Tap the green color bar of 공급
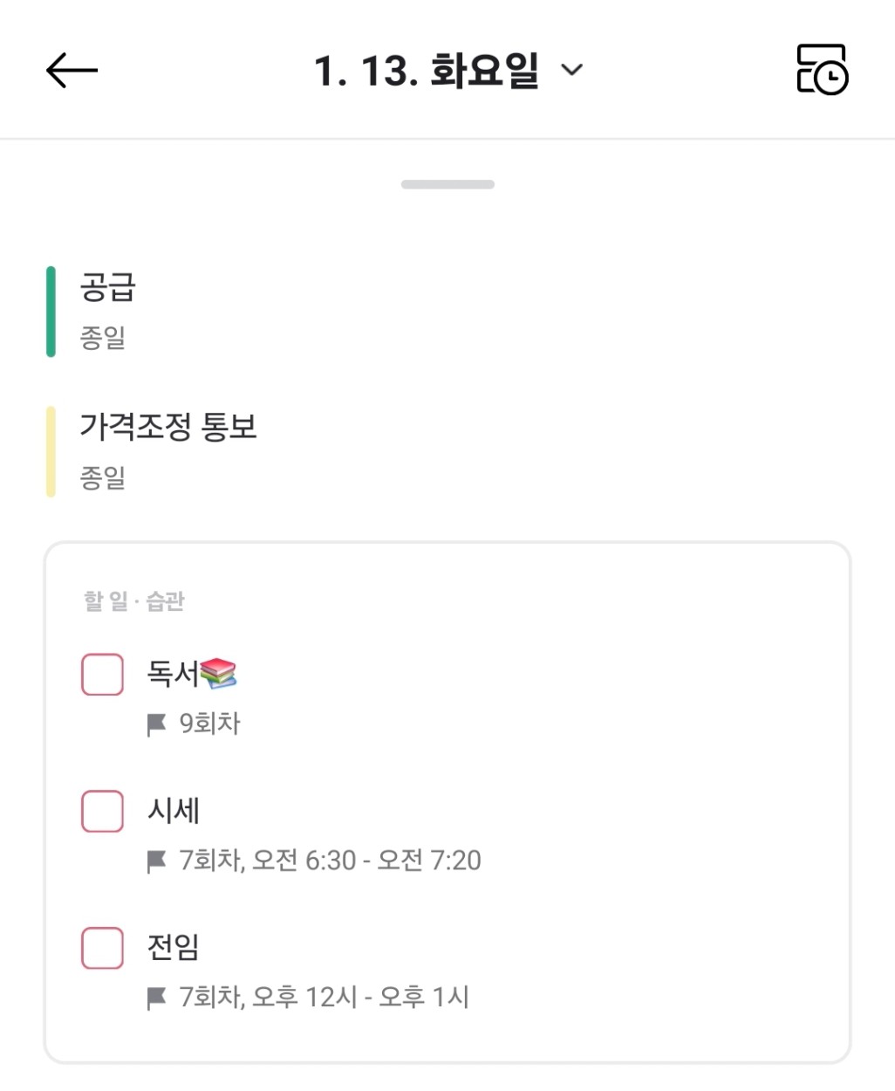This screenshot has height=1091, width=895. [51, 312]
